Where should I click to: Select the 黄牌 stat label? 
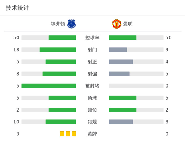coord(92,134)
